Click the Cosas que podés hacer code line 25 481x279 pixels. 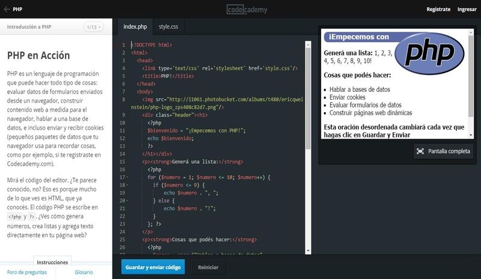(x=200, y=239)
